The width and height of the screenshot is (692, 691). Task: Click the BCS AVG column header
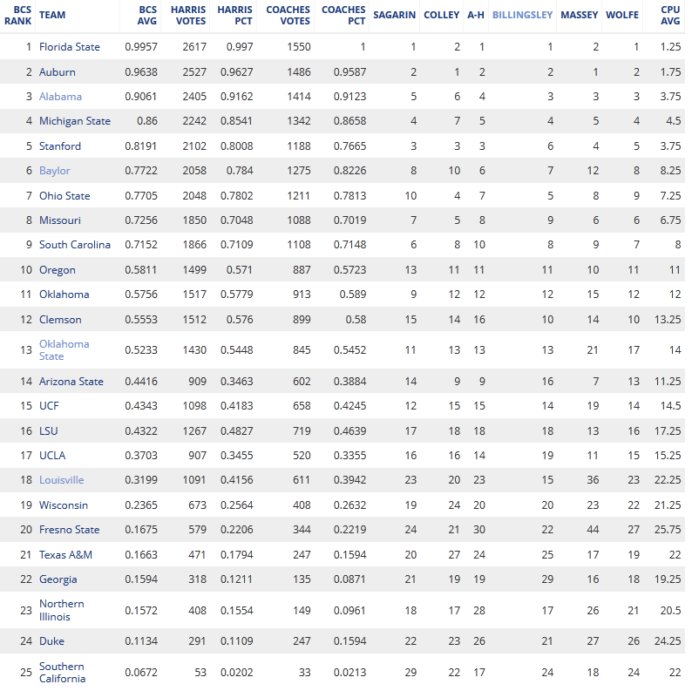coord(147,16)
